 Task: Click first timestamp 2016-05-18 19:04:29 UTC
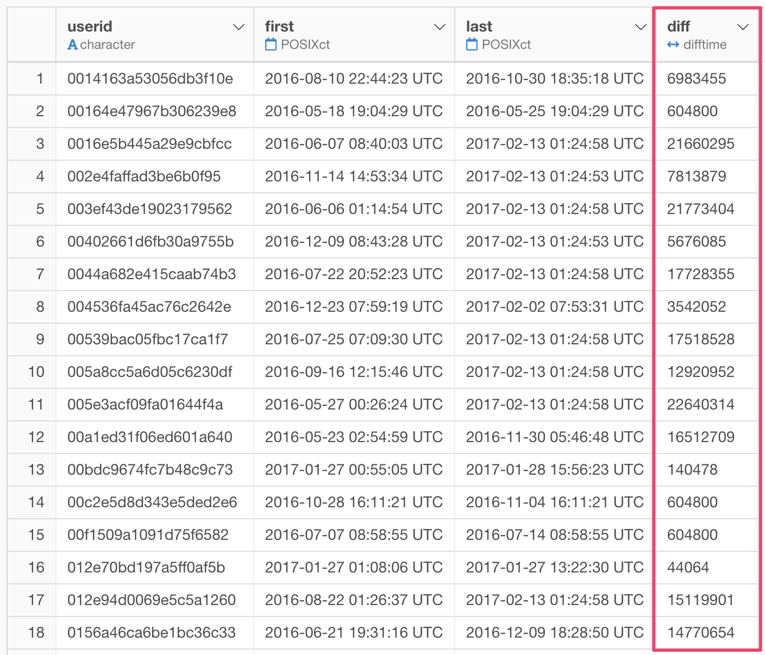353,111
